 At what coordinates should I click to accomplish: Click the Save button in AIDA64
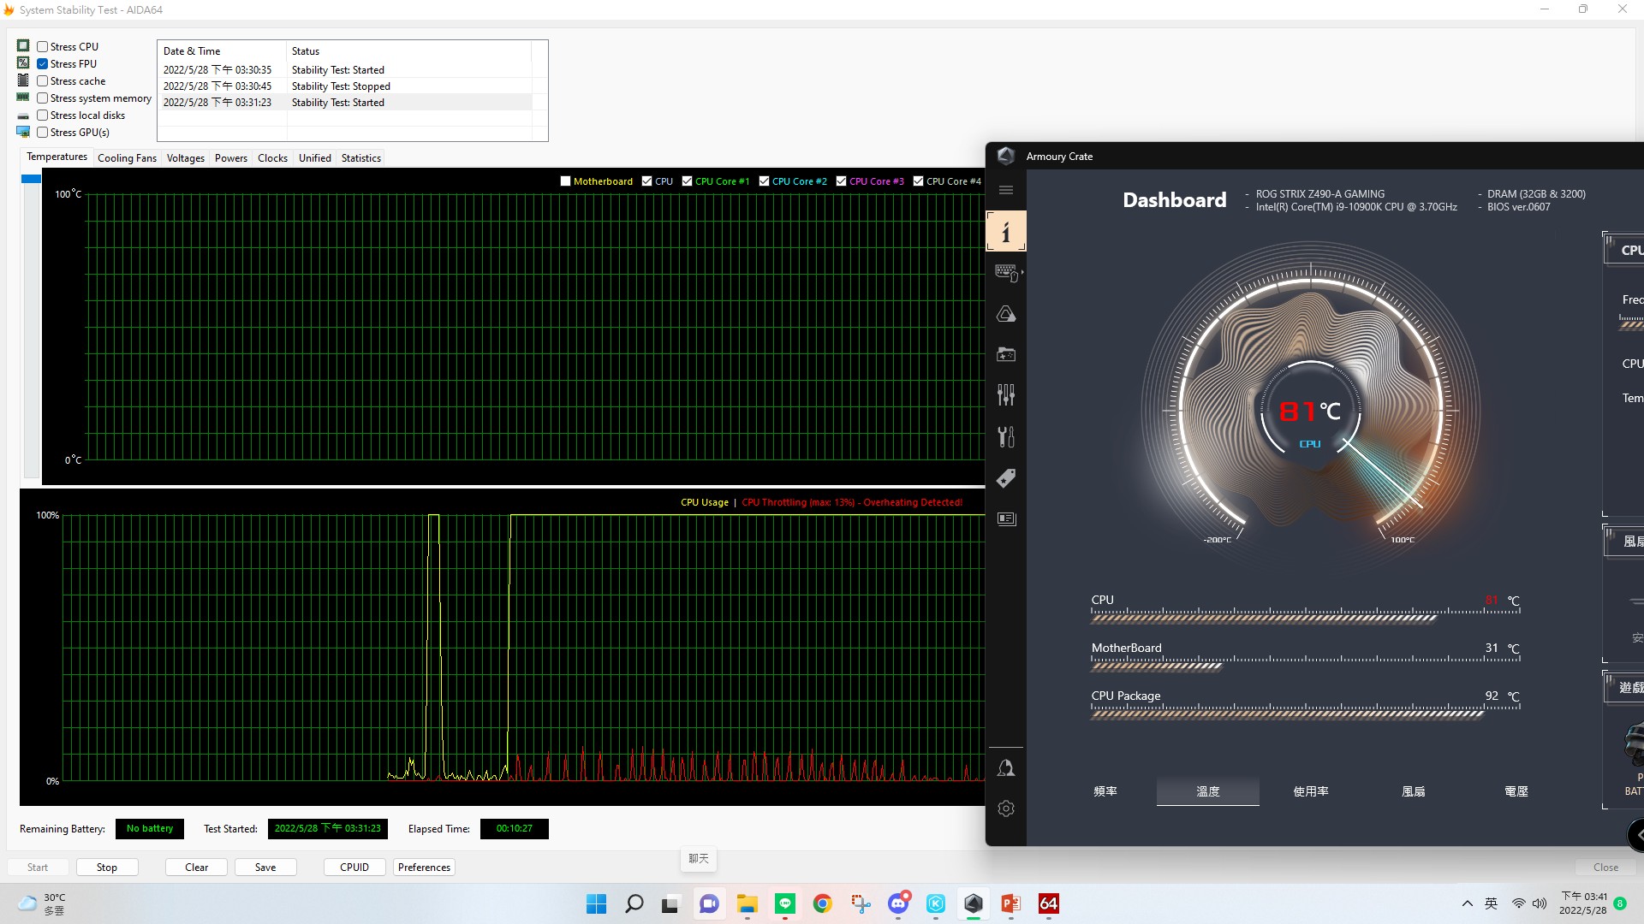265,868
